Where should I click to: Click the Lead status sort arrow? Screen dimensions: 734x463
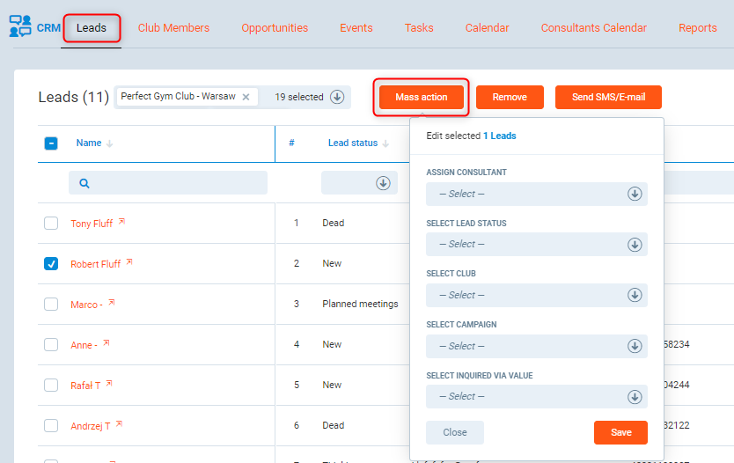click(385, 143)
